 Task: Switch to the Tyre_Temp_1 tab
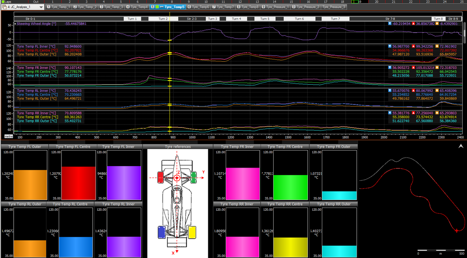point(58,7)
